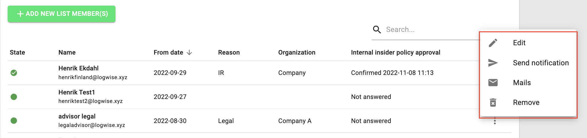Click the magnifying glass search icon
The image size is (587, 138).
(x=377, y=29)
